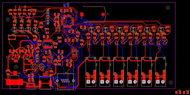The width and height of the screenshot is (190, 95).
Task: Click the J1 power jack footprint
Action: tap(14, 82)
